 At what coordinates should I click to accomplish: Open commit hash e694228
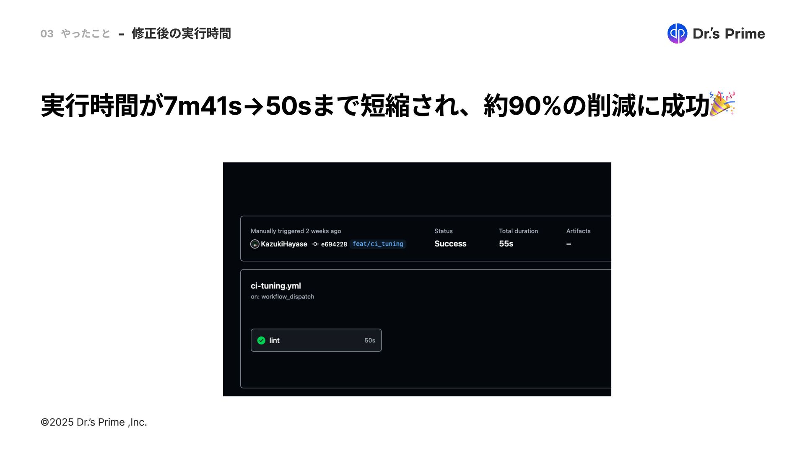click(334, 244)
